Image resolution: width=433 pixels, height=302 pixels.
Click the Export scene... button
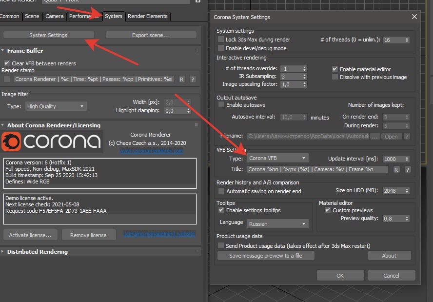tap(151, 35)
